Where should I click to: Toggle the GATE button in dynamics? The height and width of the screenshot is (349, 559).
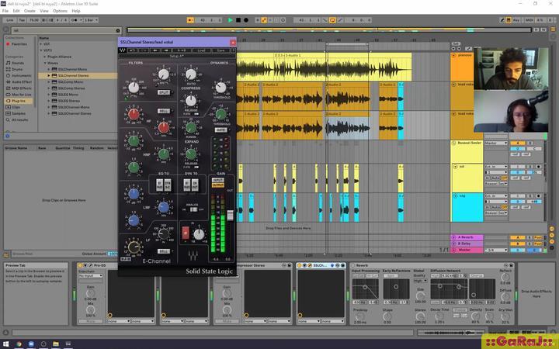click(x=220, y=130)
